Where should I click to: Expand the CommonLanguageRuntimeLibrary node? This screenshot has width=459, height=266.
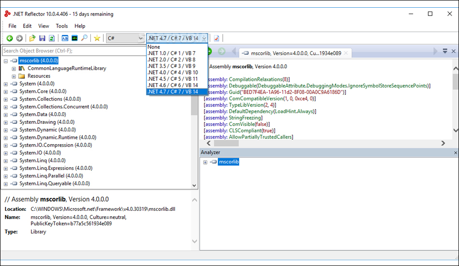pyautogui.click(x=14, y=69)
